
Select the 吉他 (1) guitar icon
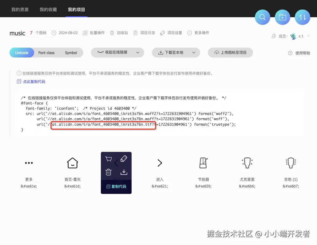coord(291,163)
